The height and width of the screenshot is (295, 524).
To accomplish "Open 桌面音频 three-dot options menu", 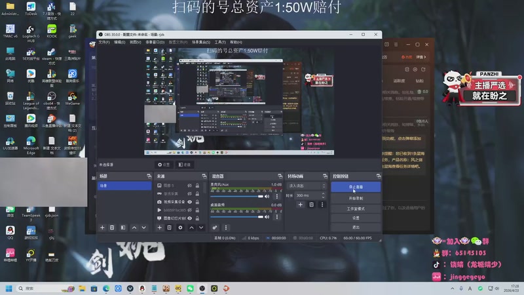I will pyautogui.click(x=276, y=217).
